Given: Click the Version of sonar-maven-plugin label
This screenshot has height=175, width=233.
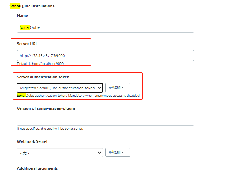Looking at the screenshot, I should point(46,108).
